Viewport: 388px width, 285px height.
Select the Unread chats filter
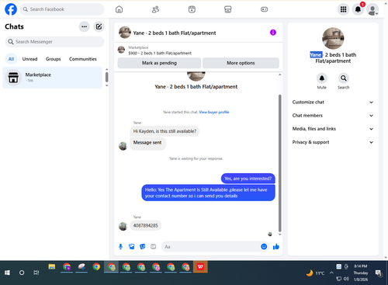(29, 59)
